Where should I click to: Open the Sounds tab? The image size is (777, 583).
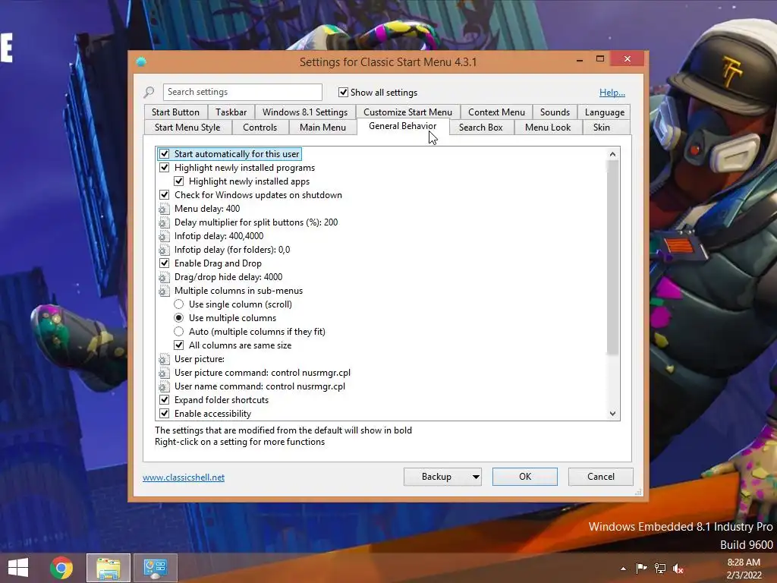click(x=555, y=112)
